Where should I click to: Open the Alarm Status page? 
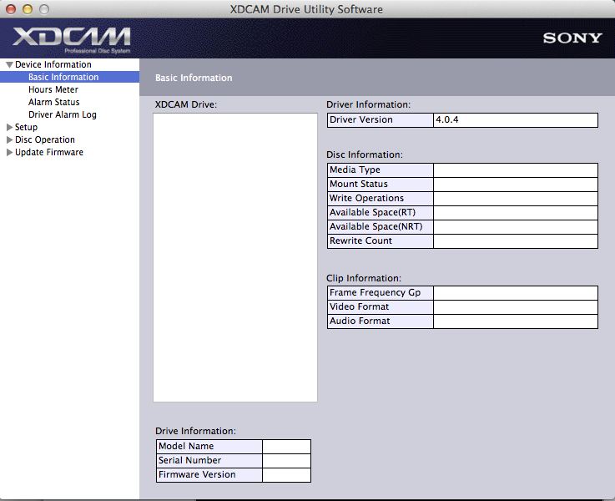coord(53,102)
